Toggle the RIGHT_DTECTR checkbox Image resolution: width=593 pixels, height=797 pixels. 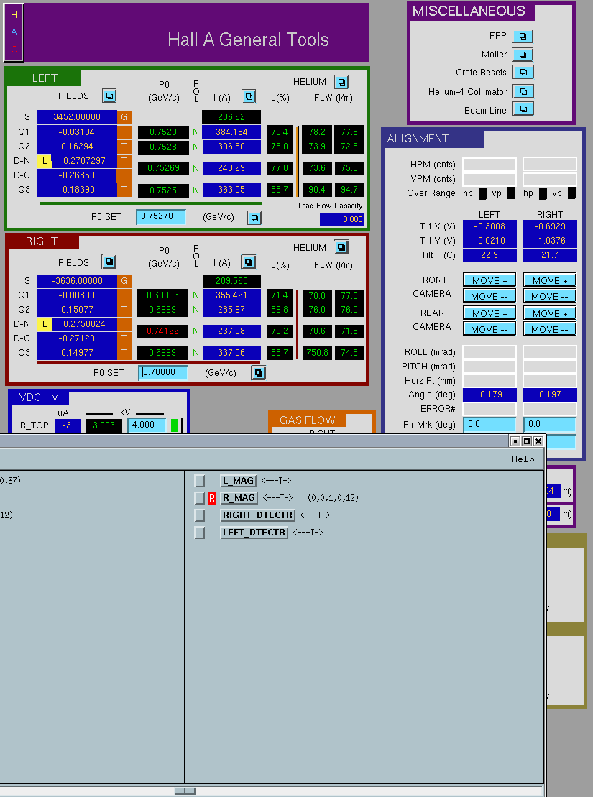click(199, 515)
